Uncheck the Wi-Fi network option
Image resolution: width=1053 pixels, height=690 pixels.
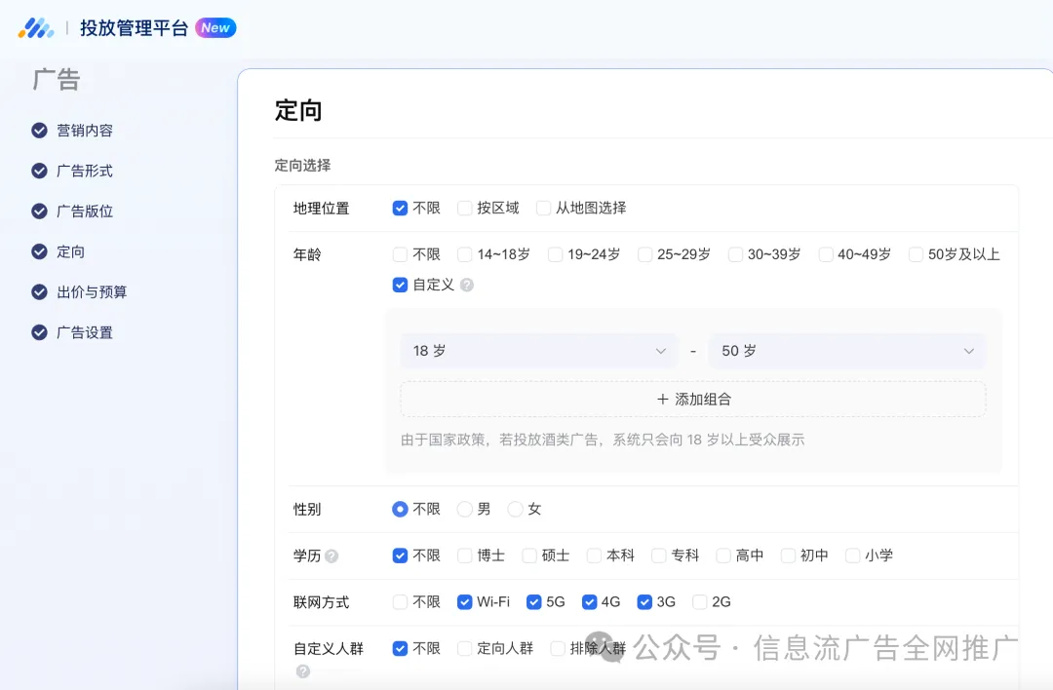pos(464,601)
